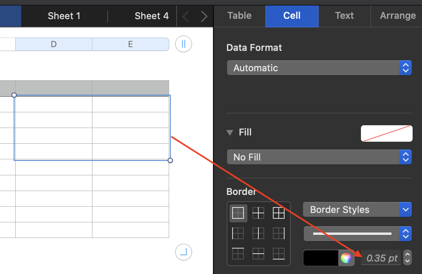The width and height of the screenshot is (422, 274).
Task: Select the all borders option
Action: pos(279,213)
